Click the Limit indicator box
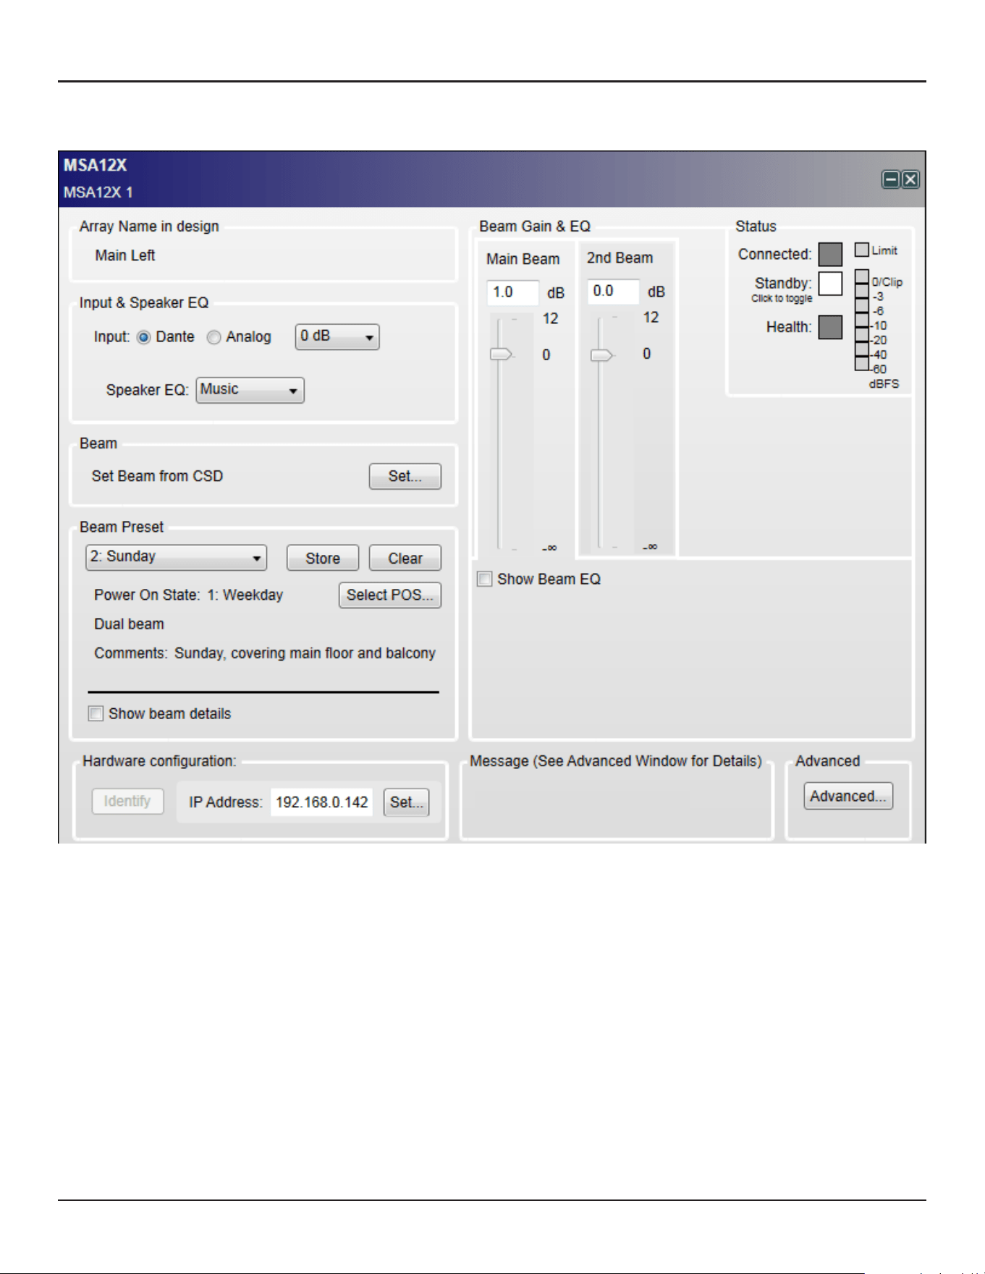985x1274 pixels. point(861,250)
